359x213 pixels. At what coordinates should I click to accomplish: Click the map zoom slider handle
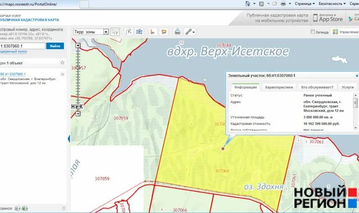pyautogui.click(x=78, y=68)
